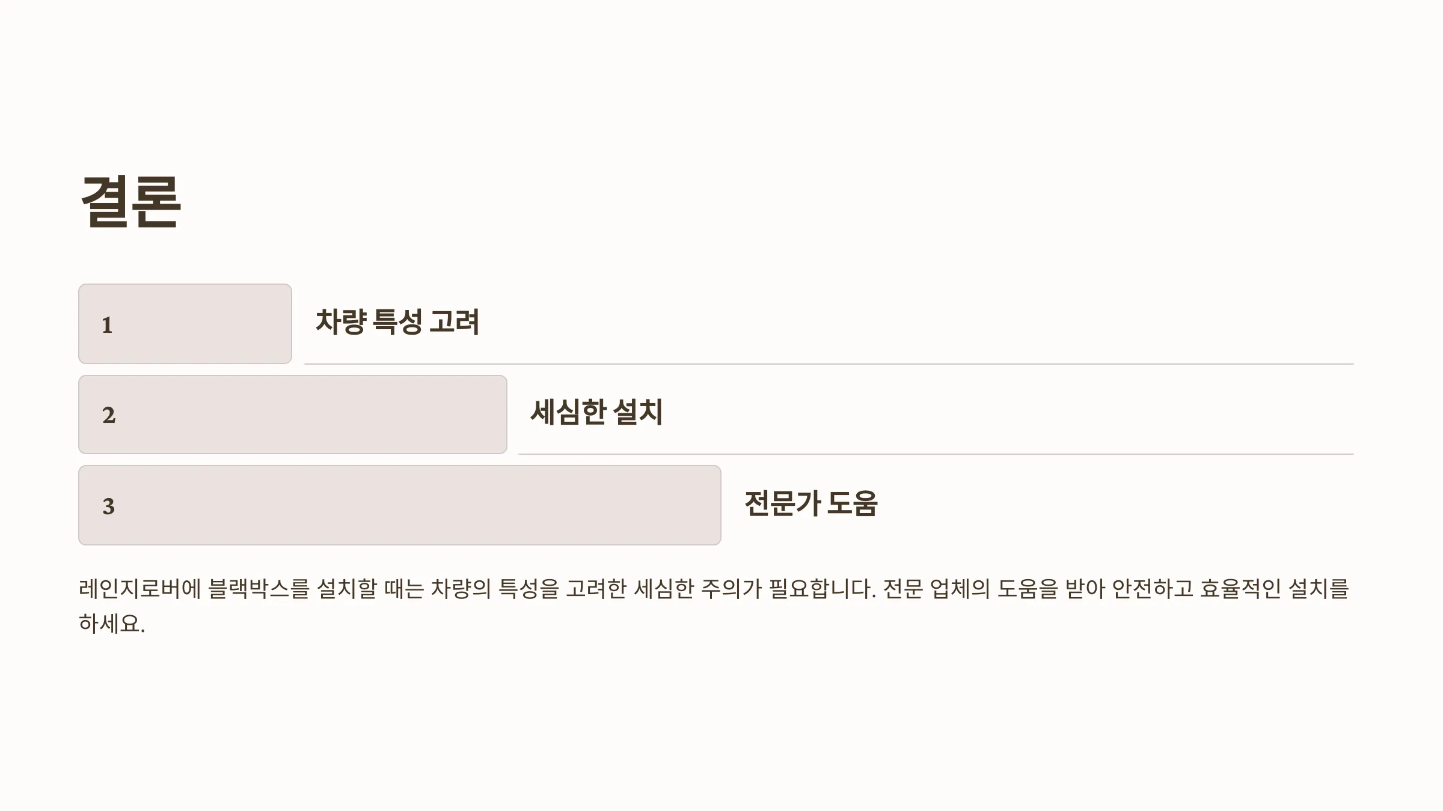Click the word 블랙박스를 in the paragraph
This screenshot has height=811, width=1443.
click(x=259, y=589)
